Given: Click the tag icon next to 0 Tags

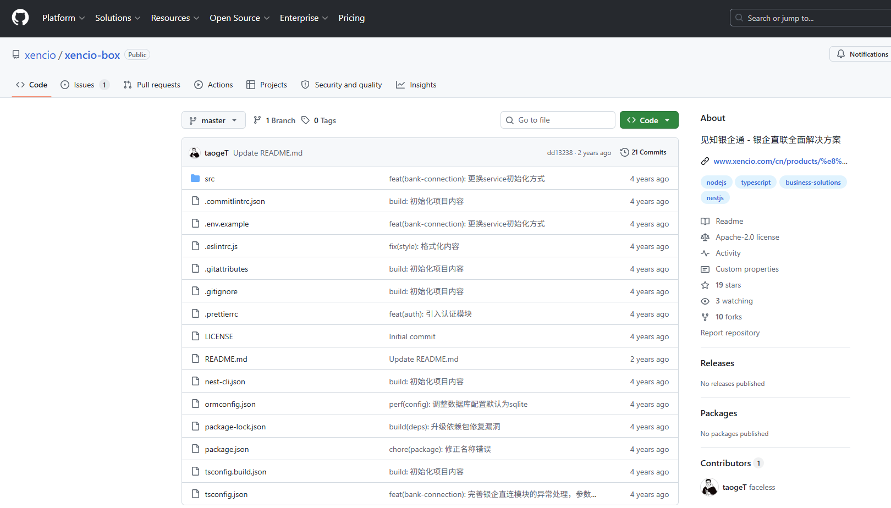Looking at the screenshot, I should pyautogui.click(x=306, y=120).
